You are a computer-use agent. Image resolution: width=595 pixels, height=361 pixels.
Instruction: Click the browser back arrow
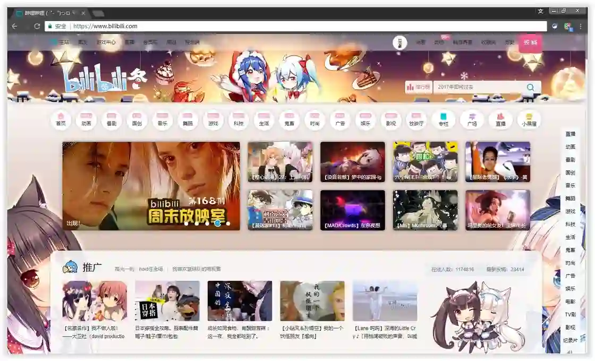[15, 26]
